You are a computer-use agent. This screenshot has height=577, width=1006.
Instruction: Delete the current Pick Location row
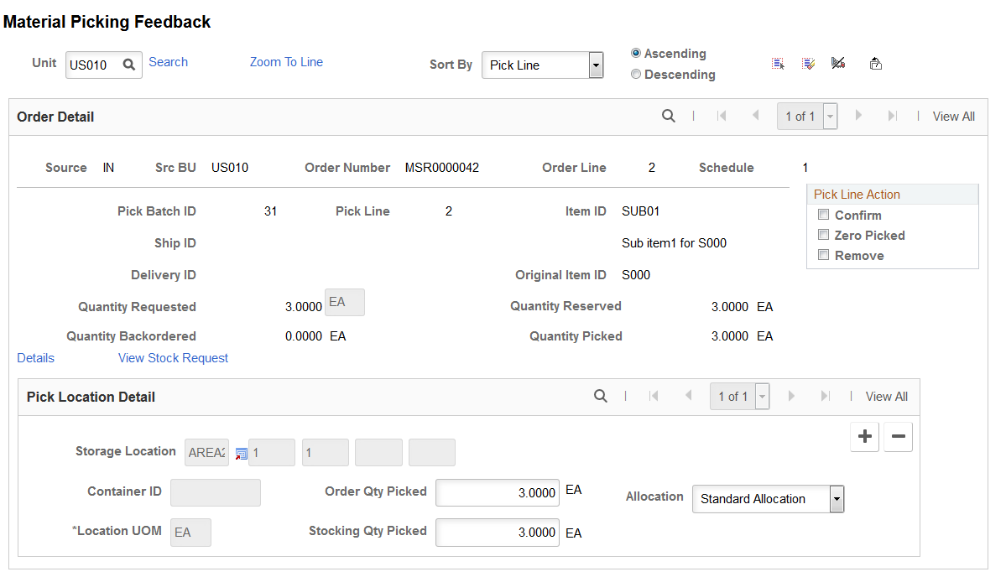coord(899,437)
